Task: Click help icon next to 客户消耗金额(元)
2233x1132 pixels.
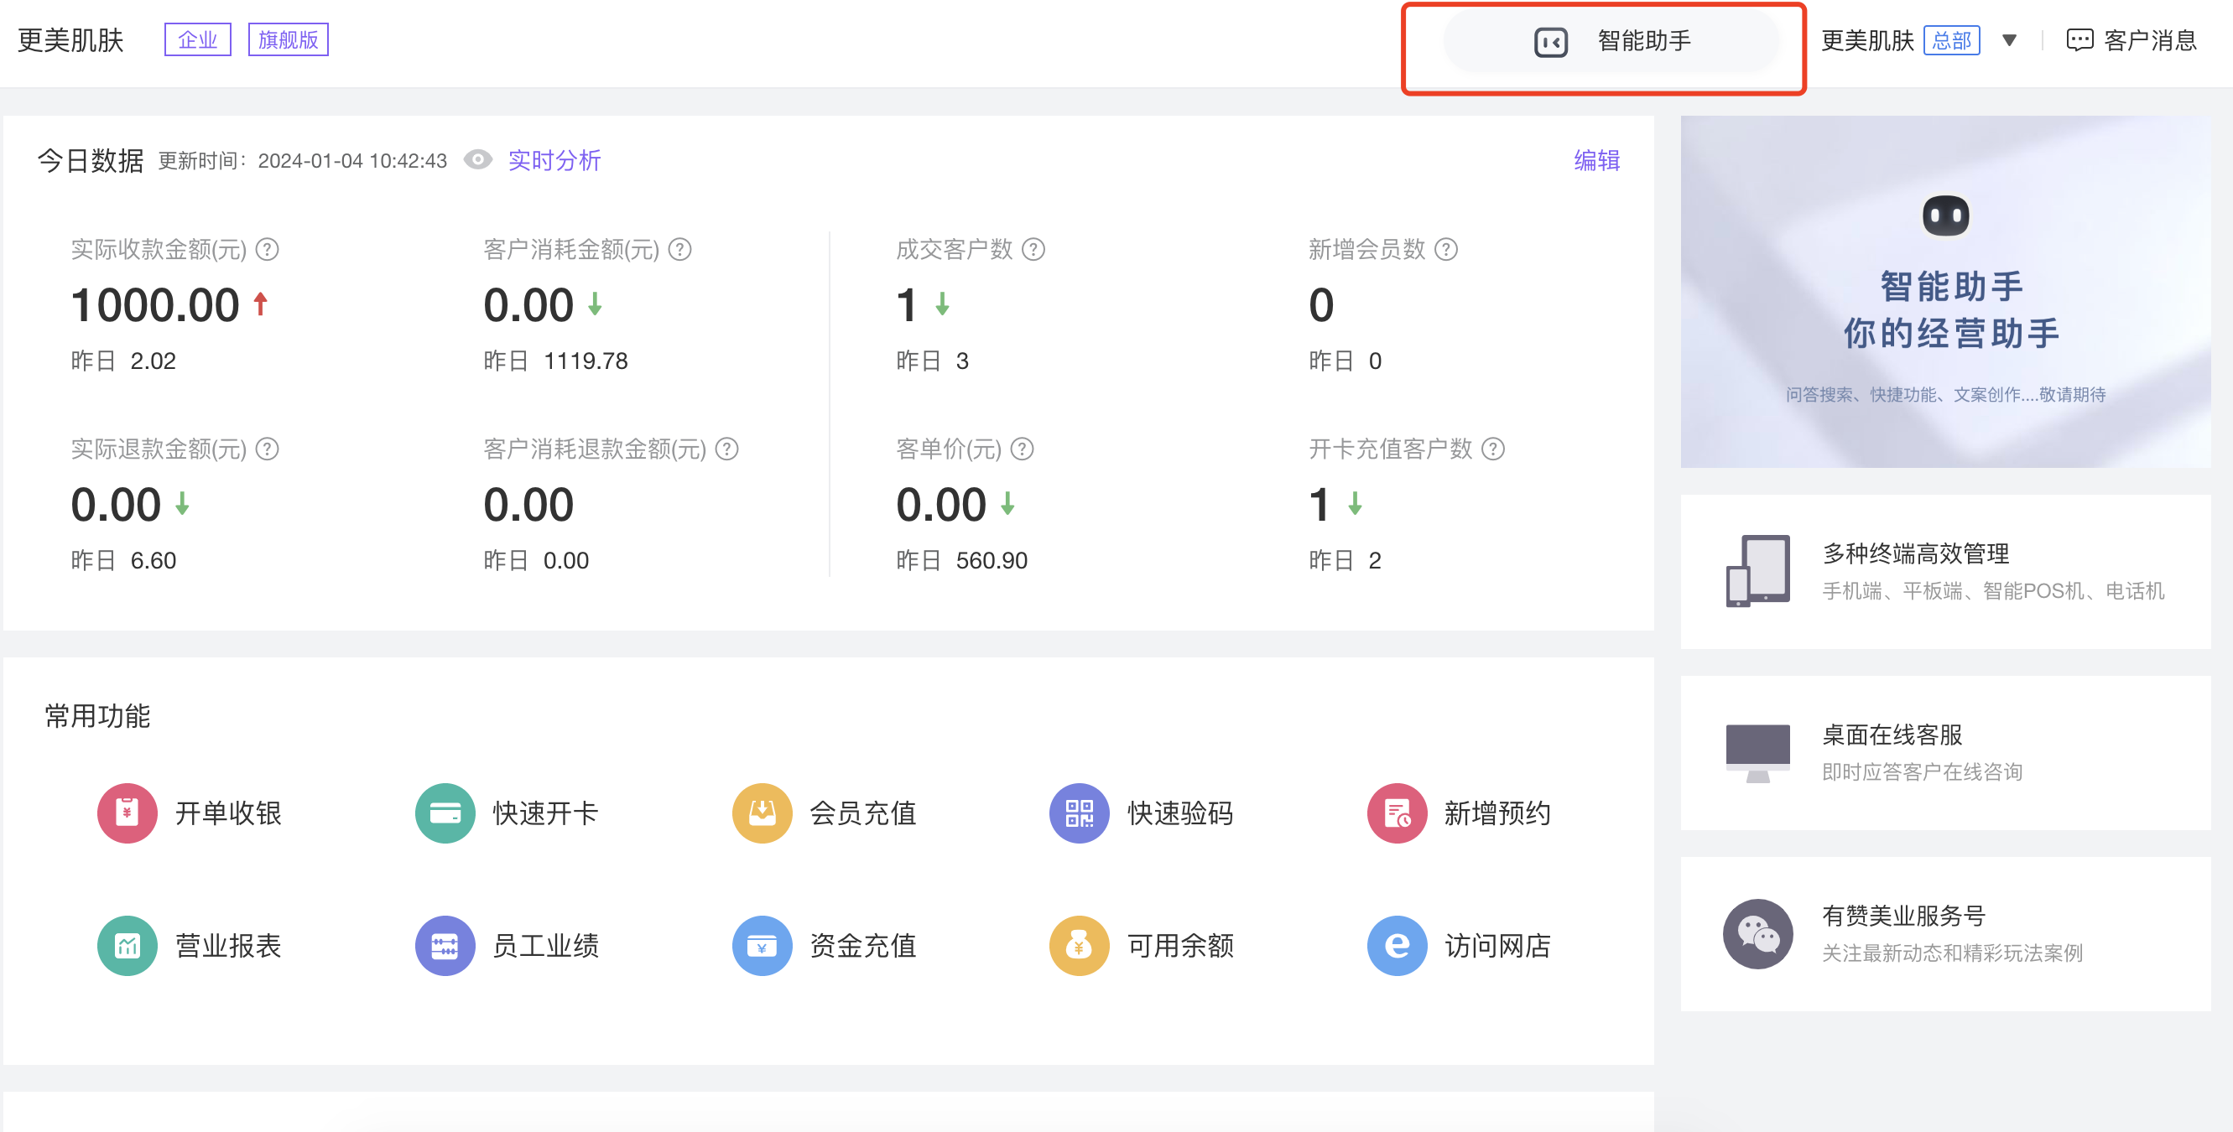Action: coord(679,250)
